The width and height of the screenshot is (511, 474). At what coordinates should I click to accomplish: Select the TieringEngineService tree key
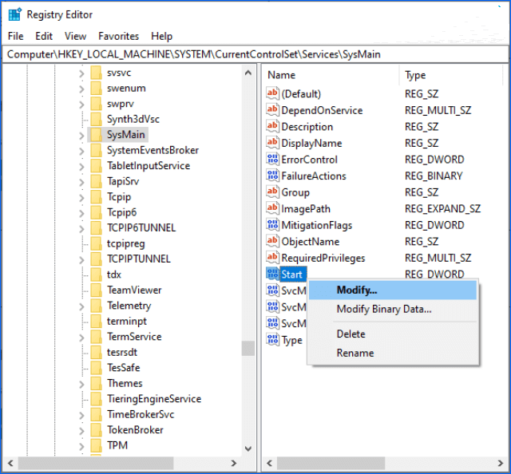(x=154, y=399)
